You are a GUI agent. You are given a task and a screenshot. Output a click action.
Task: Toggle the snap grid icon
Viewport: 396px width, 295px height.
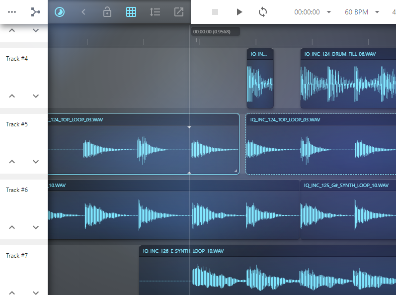131,12
